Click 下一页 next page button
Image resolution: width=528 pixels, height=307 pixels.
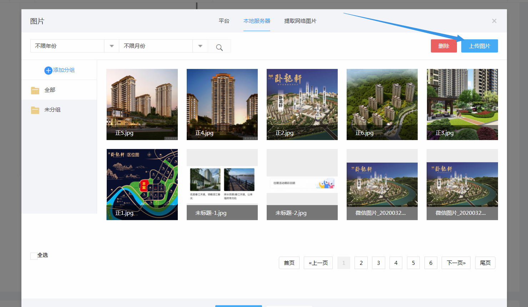click(456, 263)
